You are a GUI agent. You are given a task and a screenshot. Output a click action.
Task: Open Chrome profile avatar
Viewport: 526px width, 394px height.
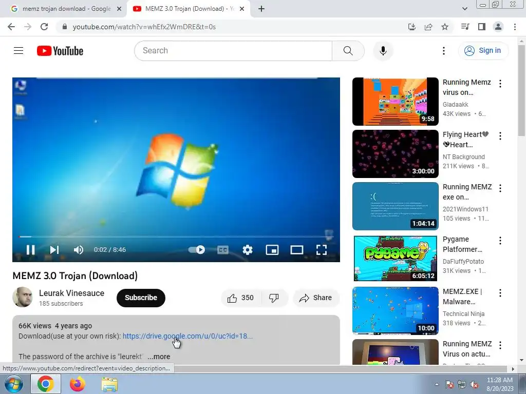(498, 27)
